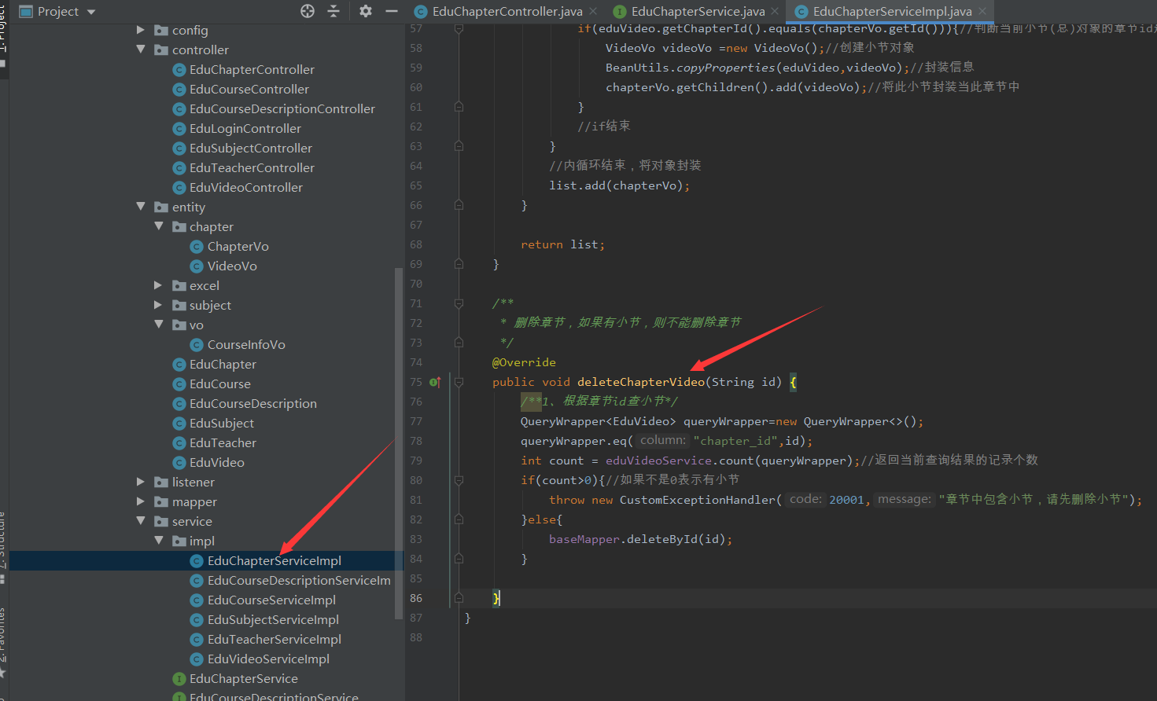Select EduVideoController in tree
Image resolution: width=1157 pixels, height=701 pixels.
(x=246, y=187)
